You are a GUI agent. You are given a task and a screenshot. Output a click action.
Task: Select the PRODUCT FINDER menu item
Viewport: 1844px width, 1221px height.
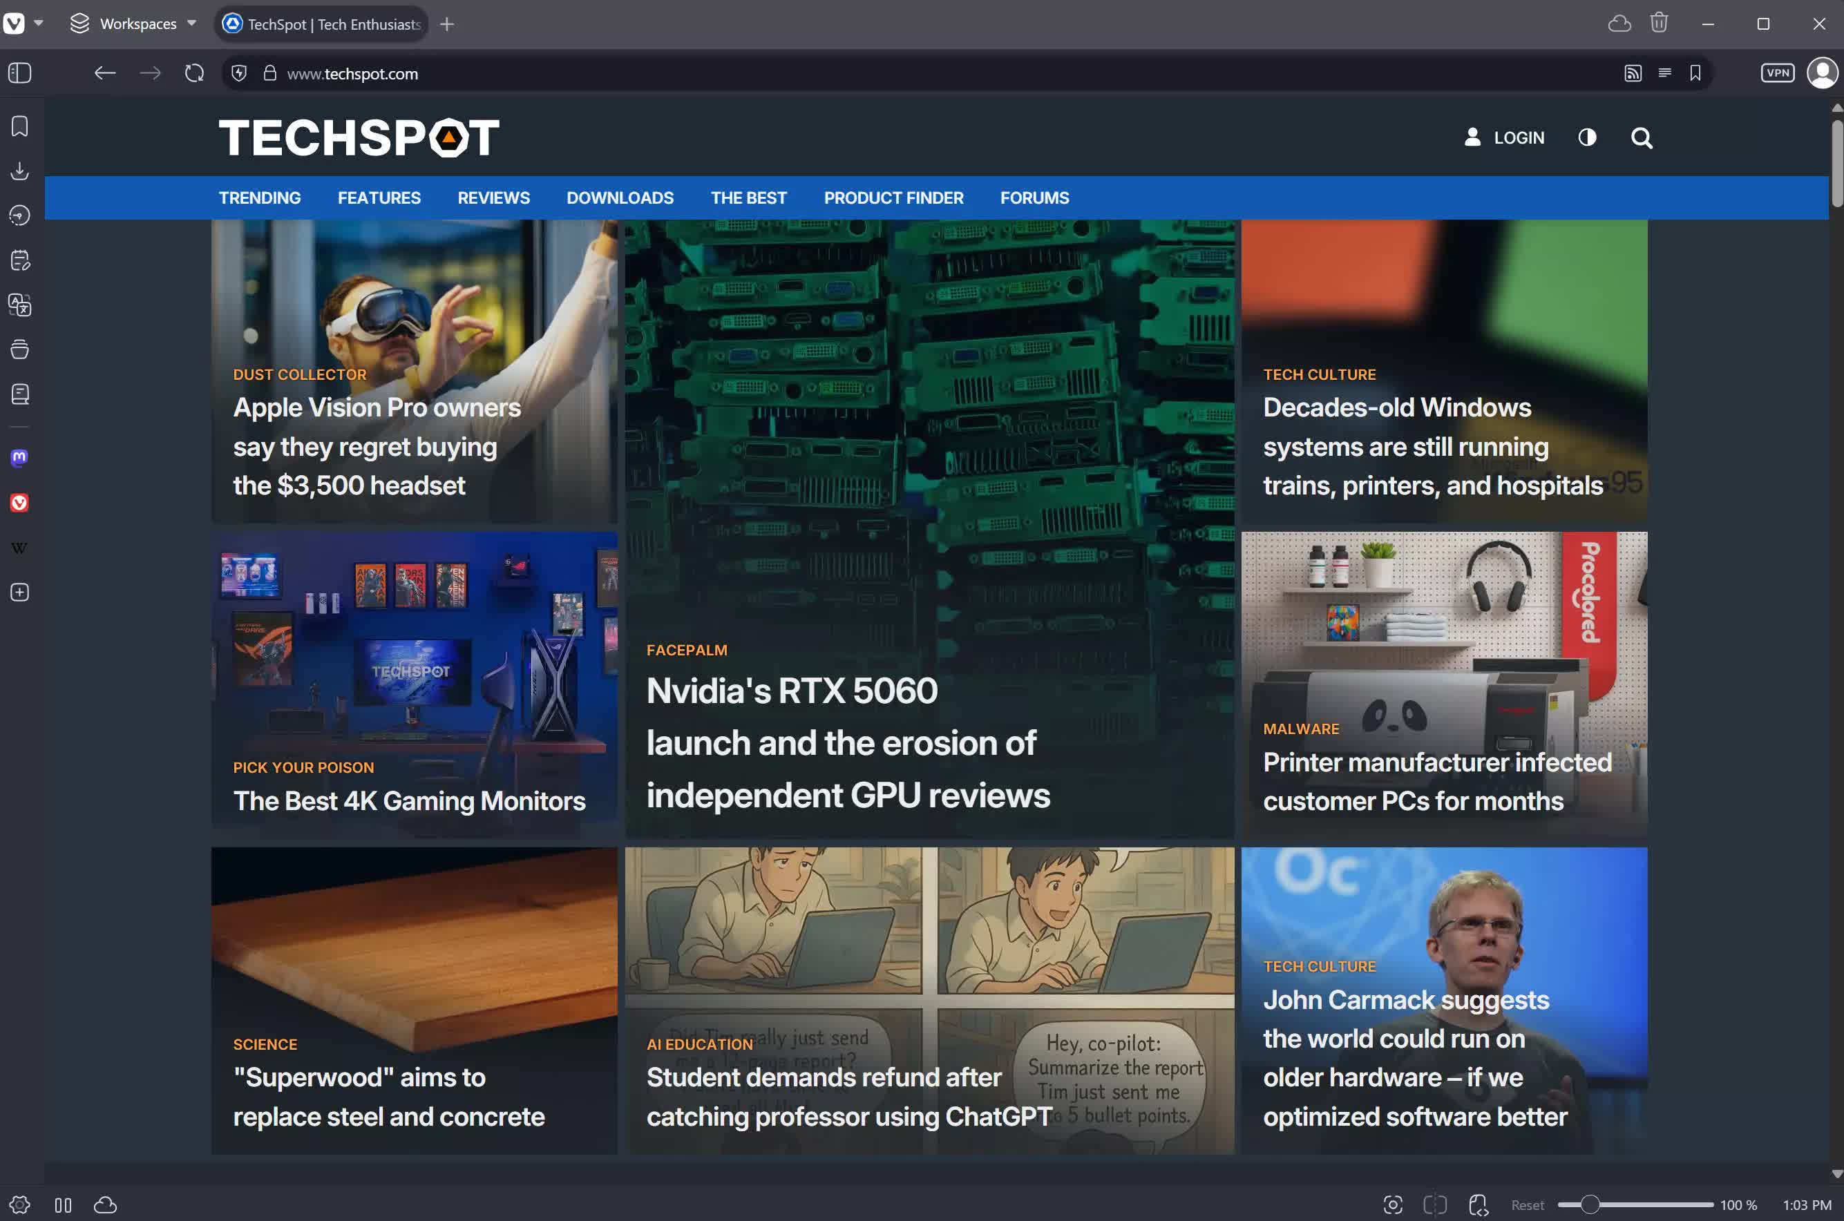(x=893, y=198)
